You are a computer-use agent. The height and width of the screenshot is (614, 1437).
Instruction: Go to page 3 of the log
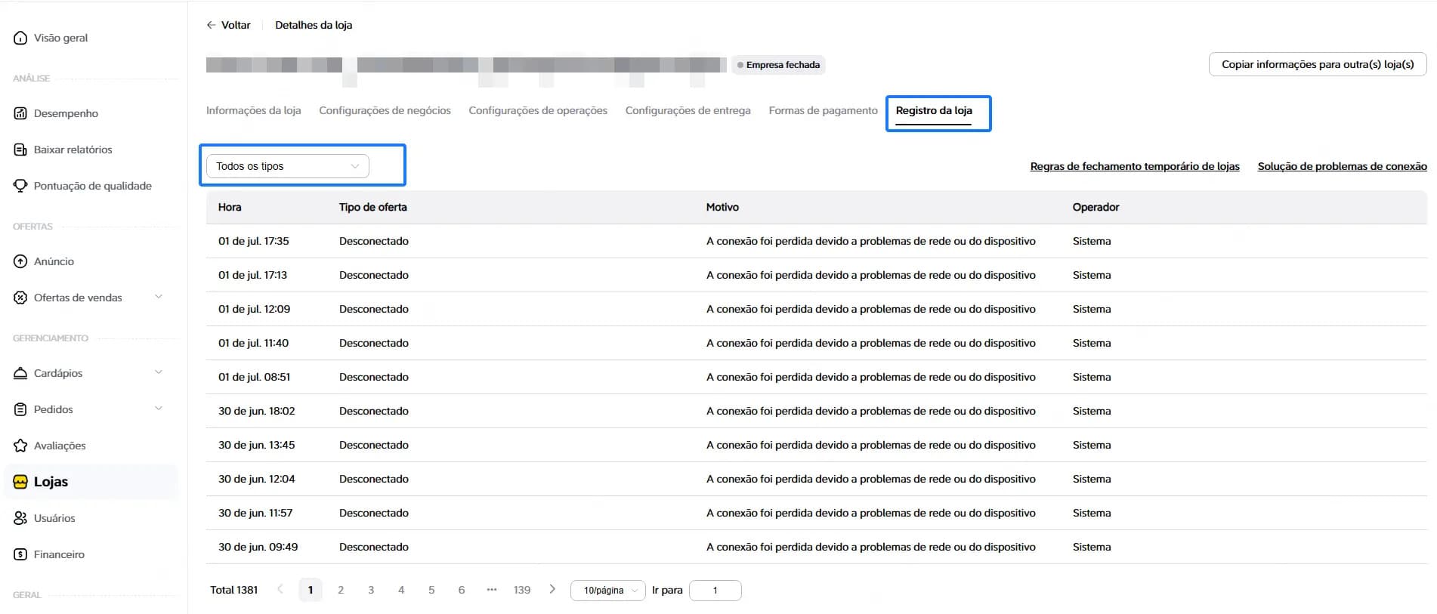pos(371,590)
